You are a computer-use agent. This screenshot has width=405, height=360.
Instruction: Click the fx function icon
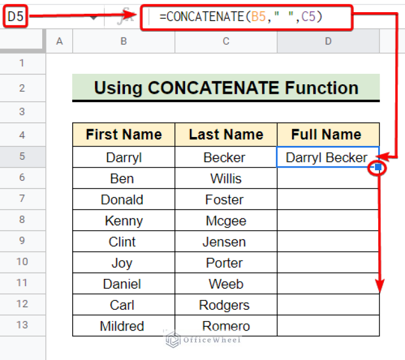click(x=125, y=17)
